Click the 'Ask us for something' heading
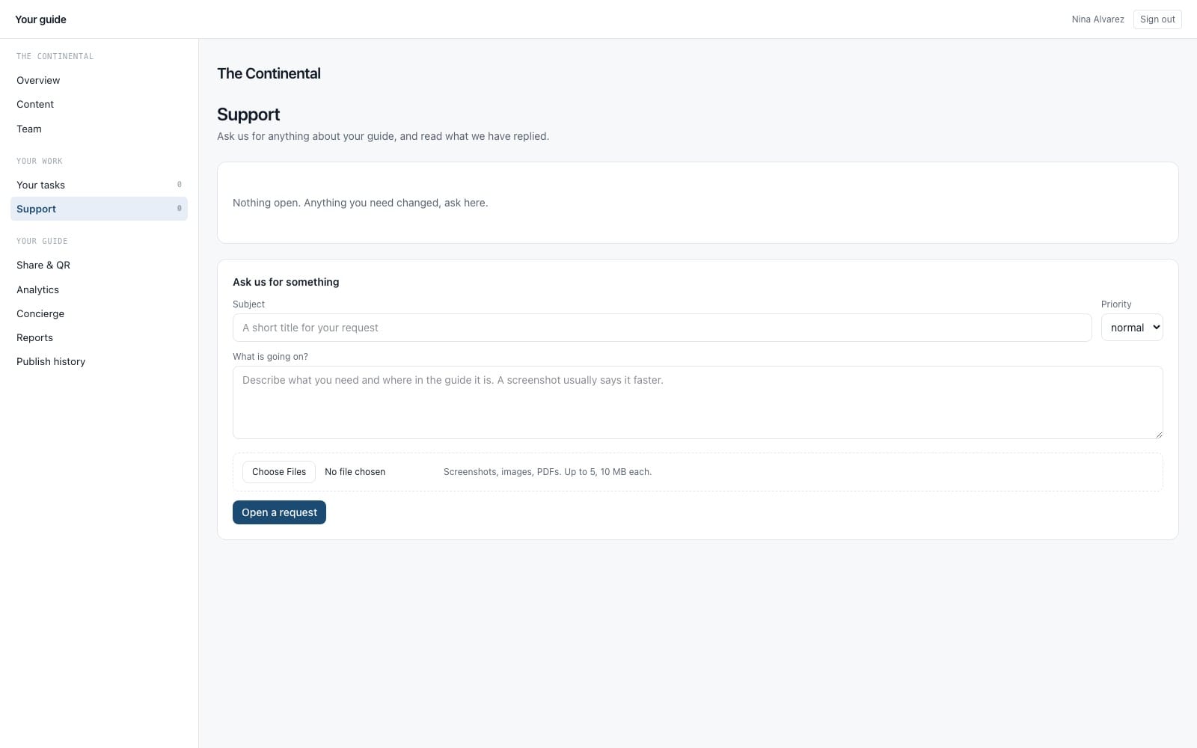 286,282
